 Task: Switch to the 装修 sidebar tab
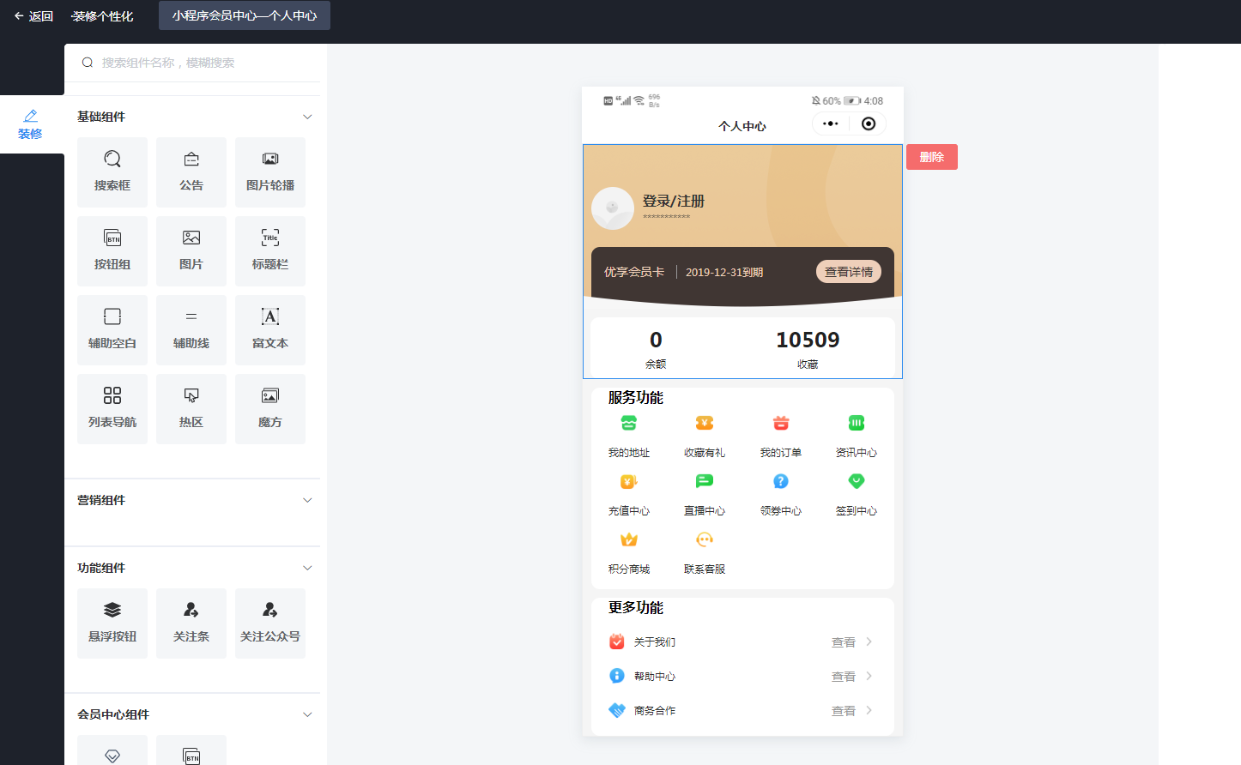[x=30, y=123]
